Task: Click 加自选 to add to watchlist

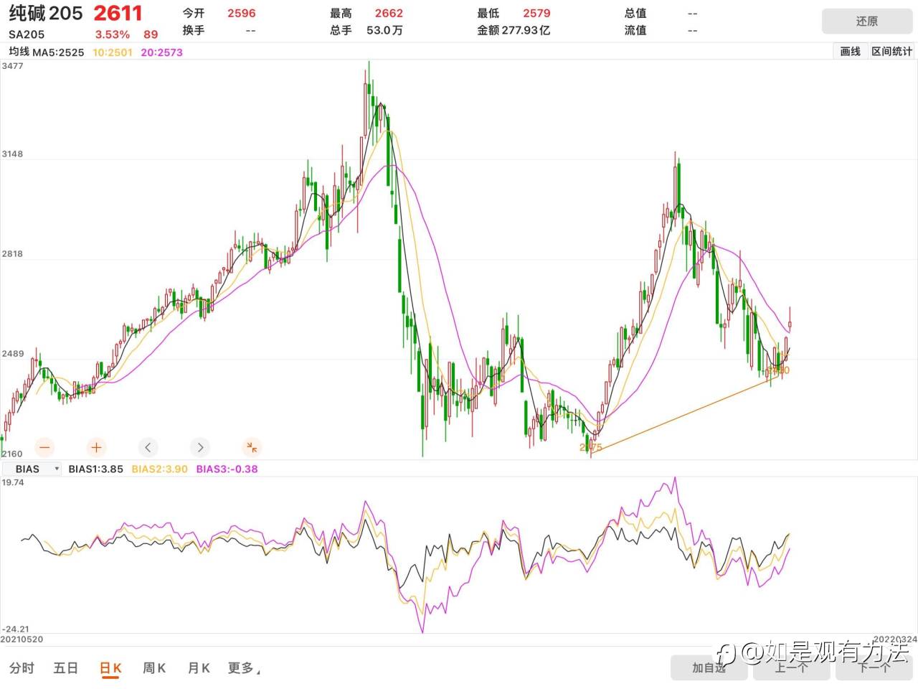Action: [709, 667]
